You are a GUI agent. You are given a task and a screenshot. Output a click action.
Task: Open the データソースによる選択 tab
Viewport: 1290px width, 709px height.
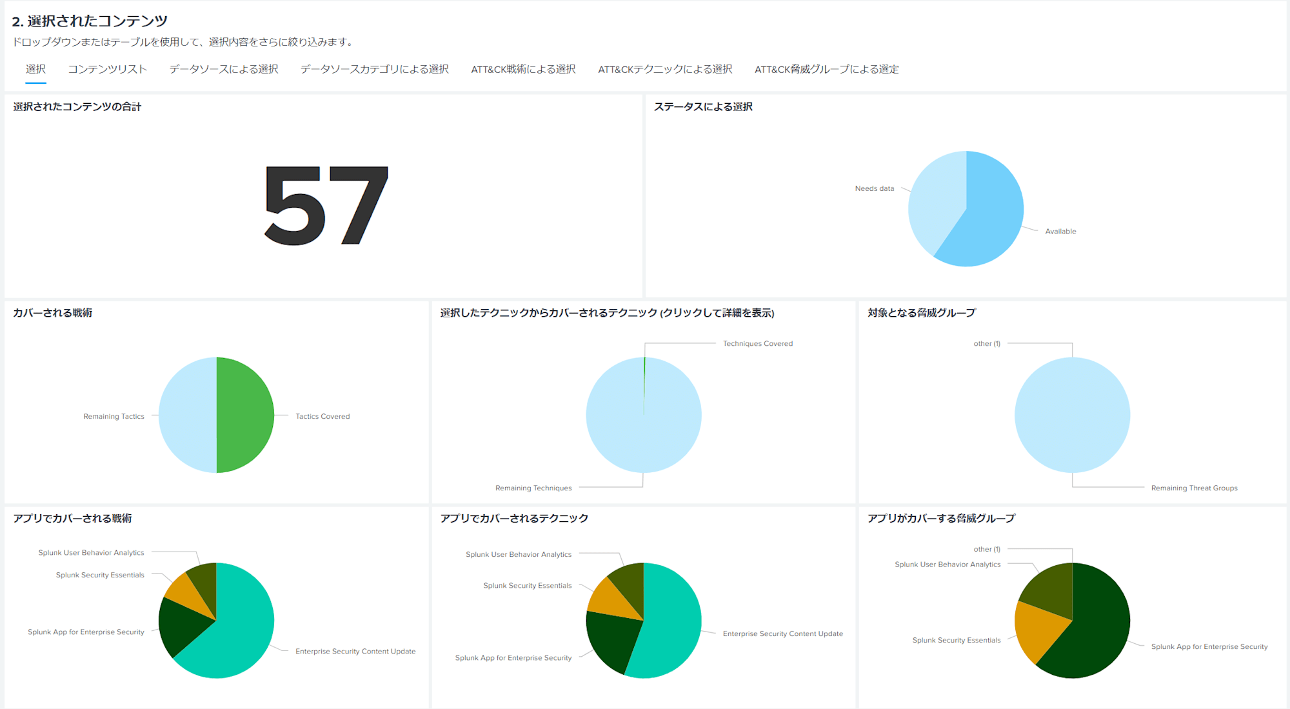pyautogui.click(x=224, y=69)
